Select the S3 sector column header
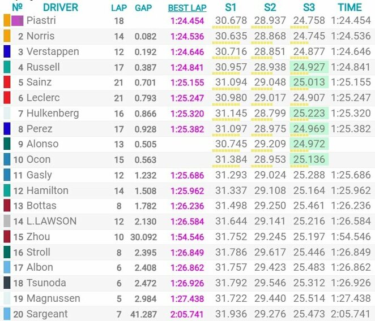 coord(309,8)
